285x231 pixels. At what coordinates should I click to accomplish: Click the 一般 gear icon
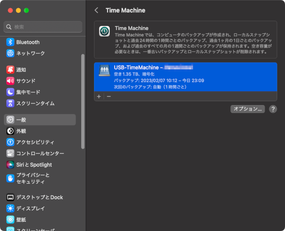(x=10, y=120)
